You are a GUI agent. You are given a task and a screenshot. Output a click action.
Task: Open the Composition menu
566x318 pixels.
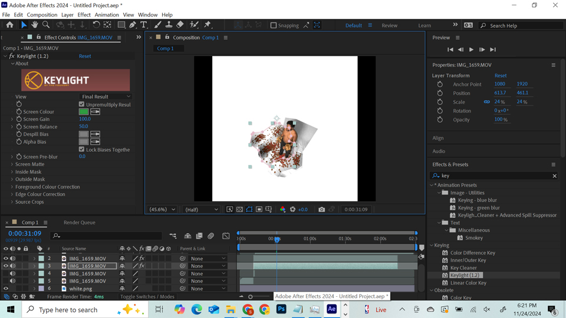(42, 15)
